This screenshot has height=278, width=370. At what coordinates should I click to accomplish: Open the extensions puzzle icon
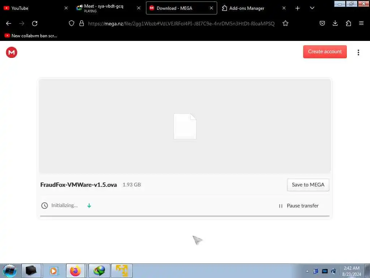tap(348, 23)
